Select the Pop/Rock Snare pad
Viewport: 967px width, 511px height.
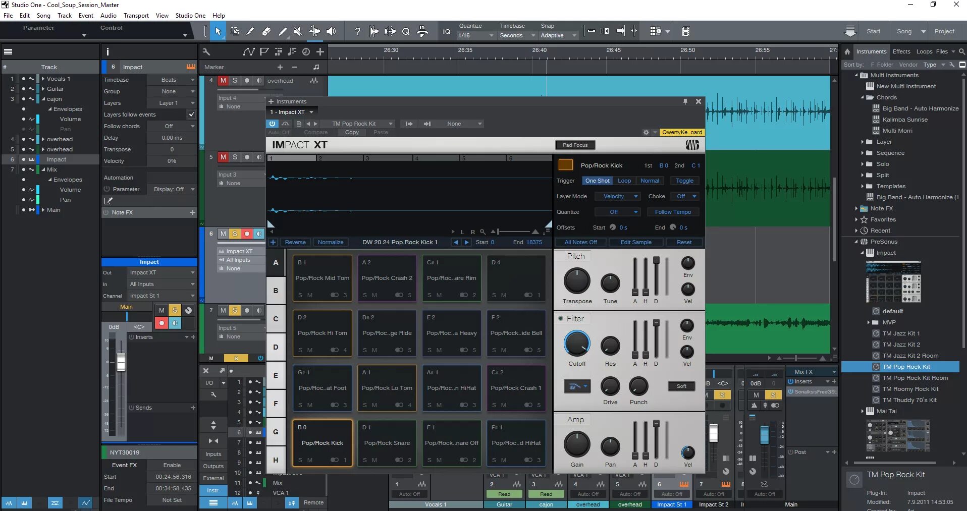click(x=387, y=443)
